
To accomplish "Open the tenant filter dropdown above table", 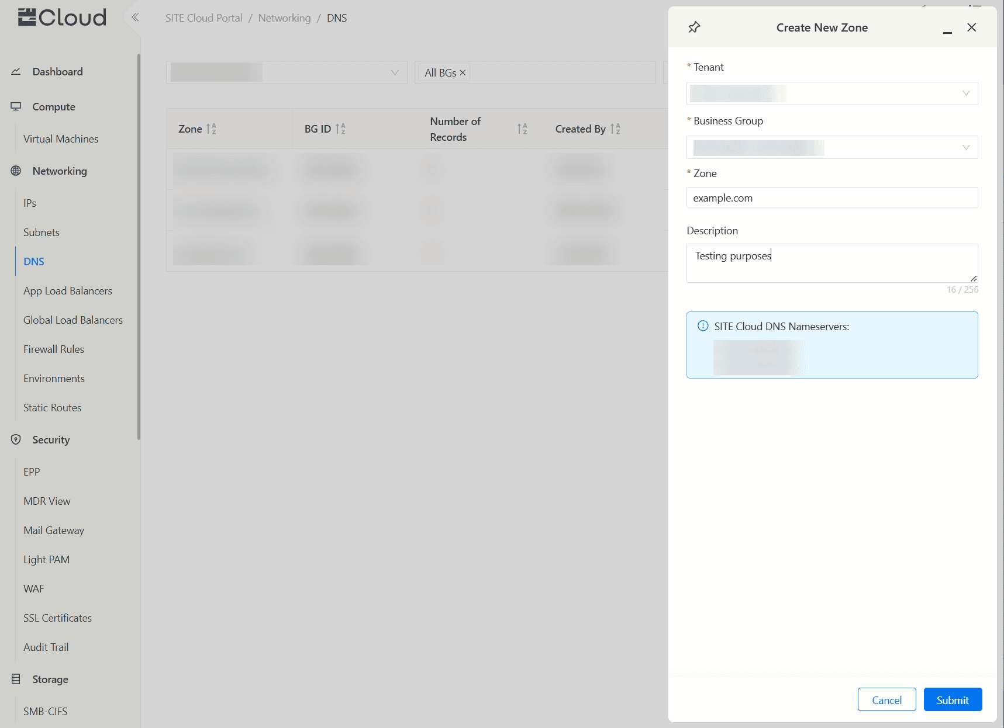I will click(x=287, y=72).
